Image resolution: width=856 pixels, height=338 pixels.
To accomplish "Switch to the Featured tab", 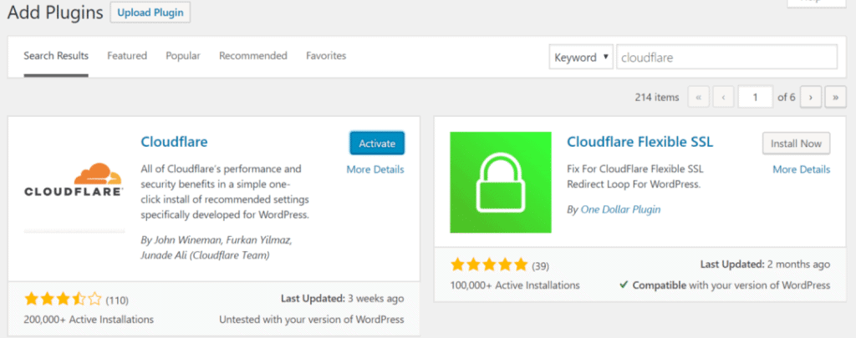I will [127, 56].
